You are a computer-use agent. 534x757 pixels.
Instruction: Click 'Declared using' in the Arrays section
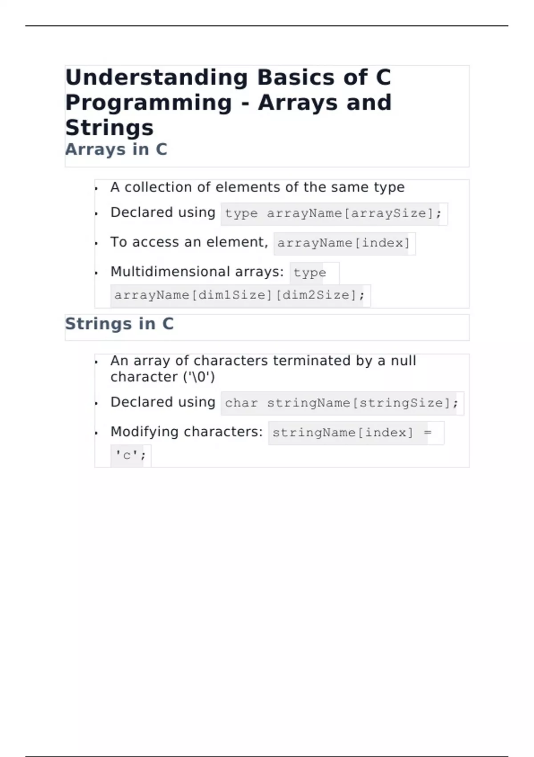pos(163,212)
